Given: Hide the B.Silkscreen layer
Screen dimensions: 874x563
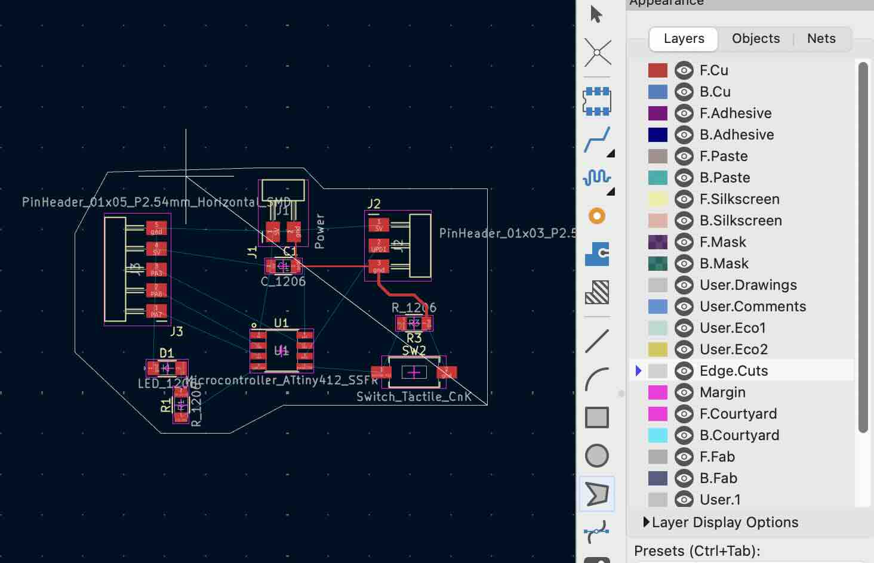Looking at the screenshot, I should coord(684,221).
